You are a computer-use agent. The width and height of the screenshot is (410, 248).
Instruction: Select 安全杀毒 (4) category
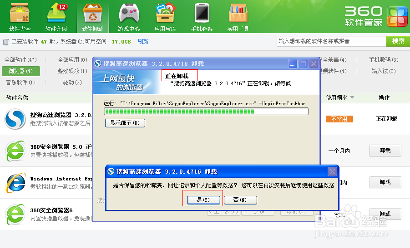pyautogui.click(x=334, y=60)
